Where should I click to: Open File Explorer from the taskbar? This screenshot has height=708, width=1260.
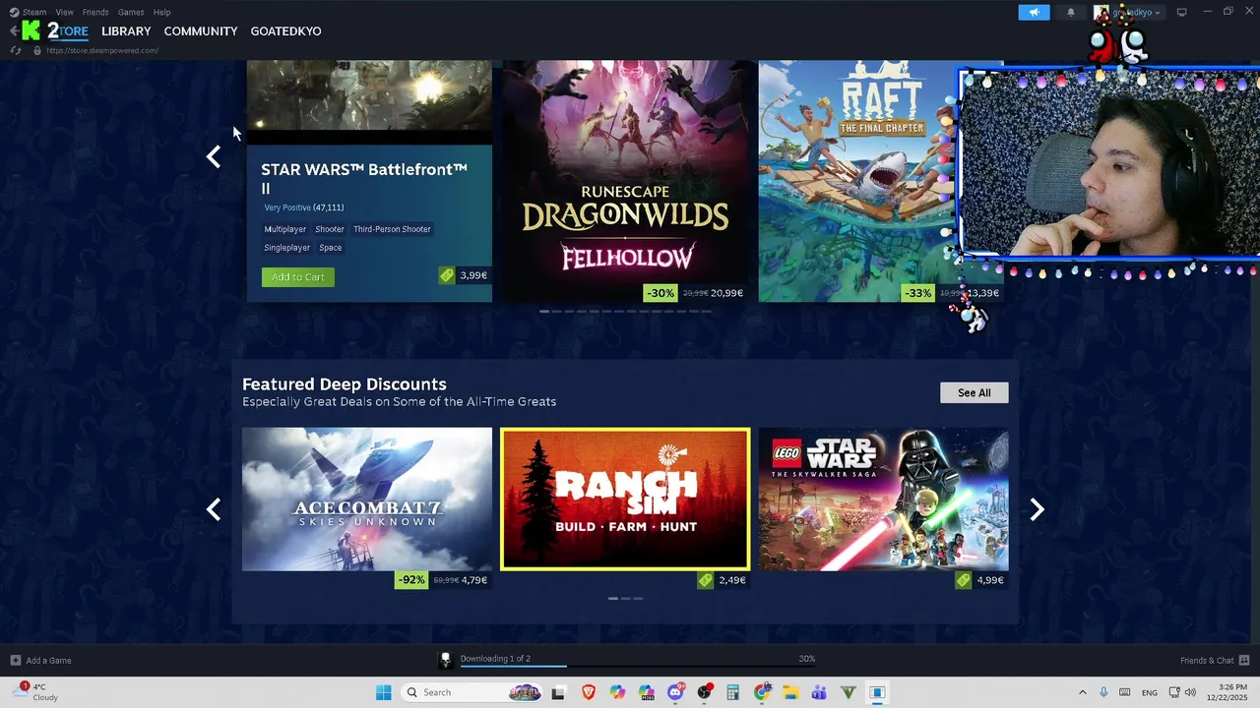coord(790,692)
